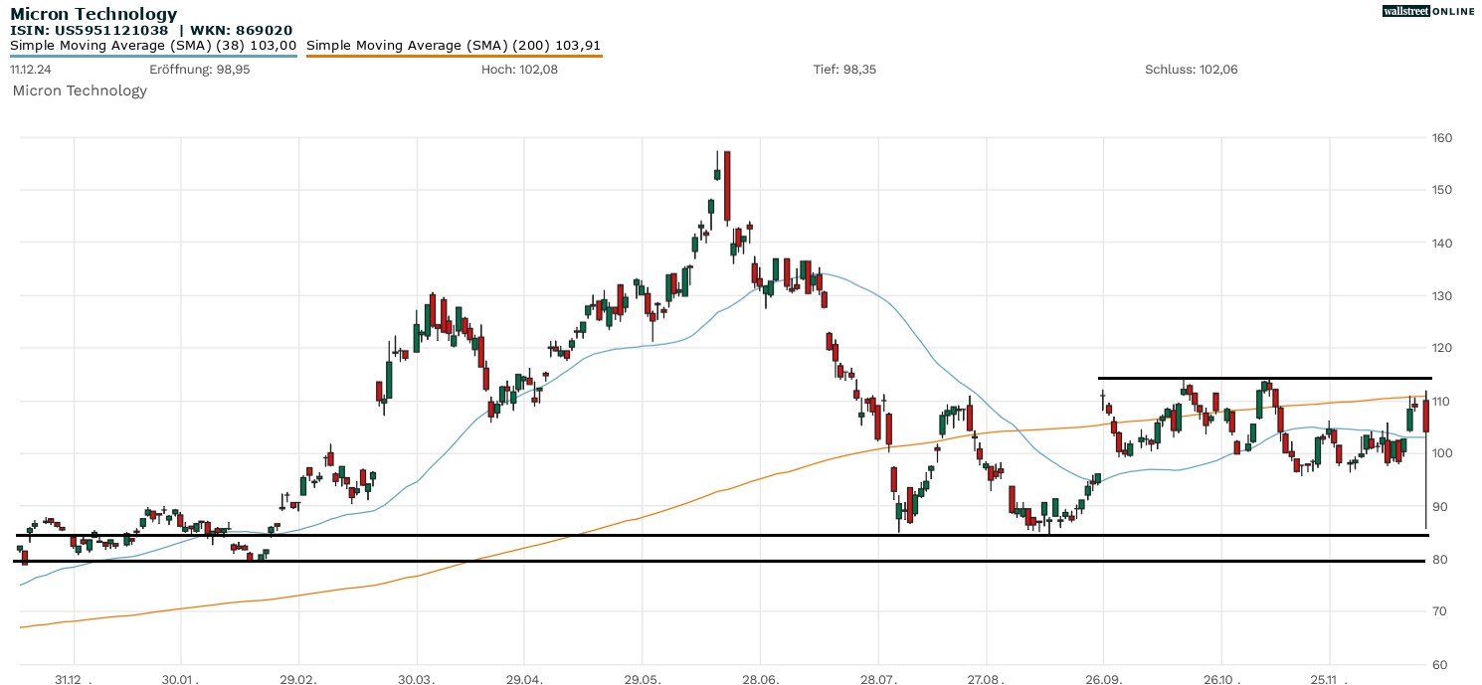
Task: Click the Tief 98,35 value
Action: (x=844, y=70)
